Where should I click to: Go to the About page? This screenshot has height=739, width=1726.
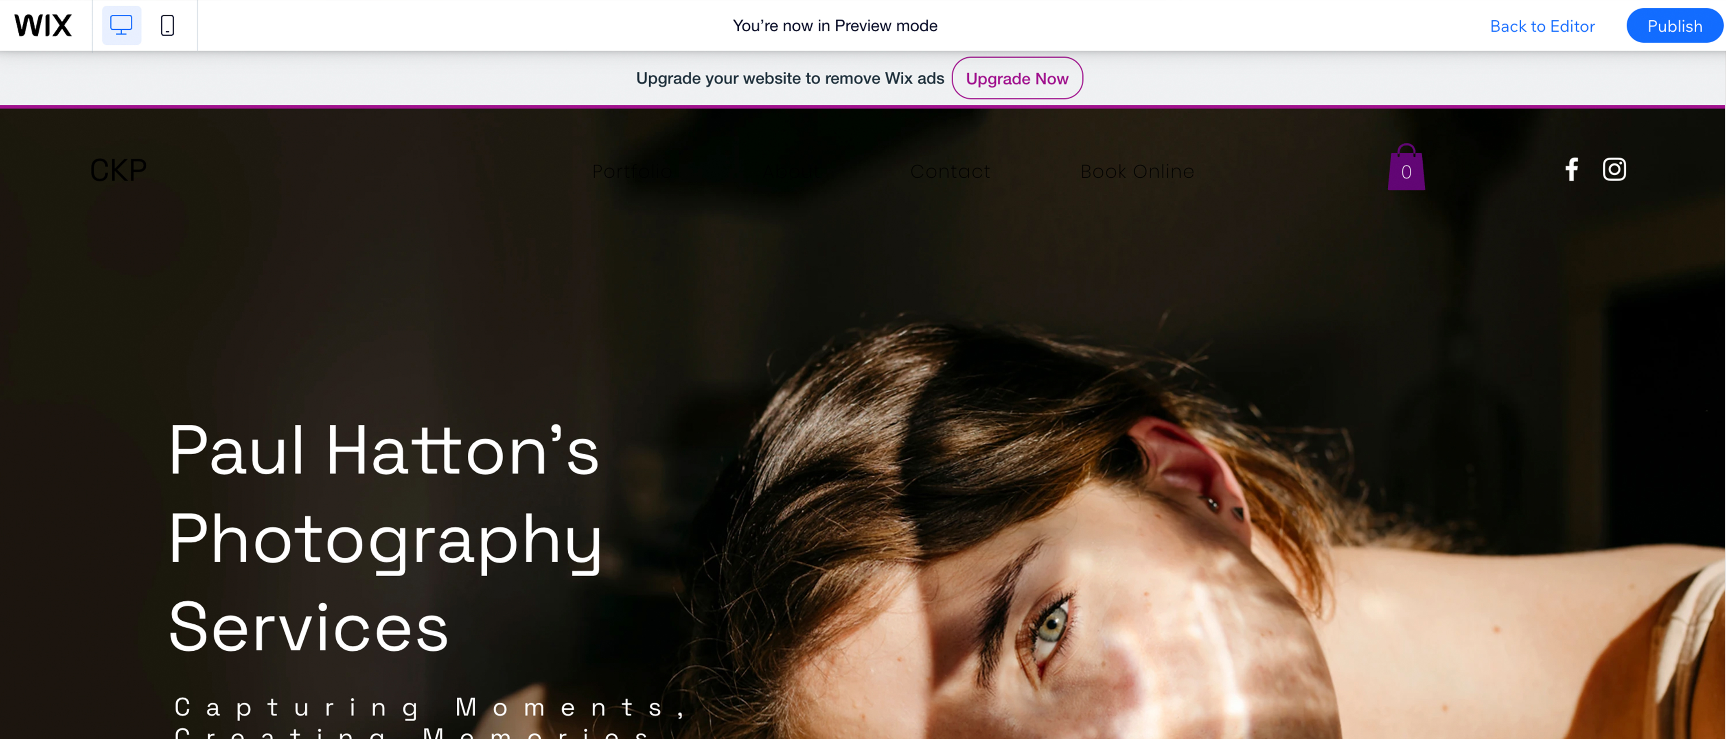(795, 171)
